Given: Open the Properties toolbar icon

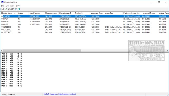Looking at the screenshot, I should coord(13,9).
